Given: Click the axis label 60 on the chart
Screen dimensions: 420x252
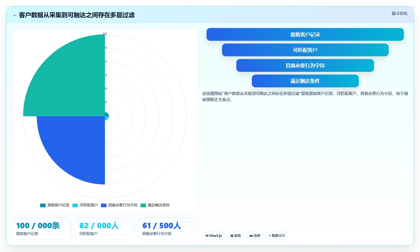Looking at the screenshot, I should [x=105, y=34].
